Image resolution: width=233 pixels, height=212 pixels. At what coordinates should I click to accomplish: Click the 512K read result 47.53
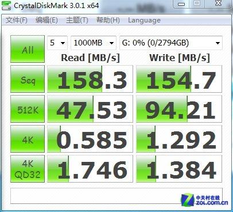90,109
